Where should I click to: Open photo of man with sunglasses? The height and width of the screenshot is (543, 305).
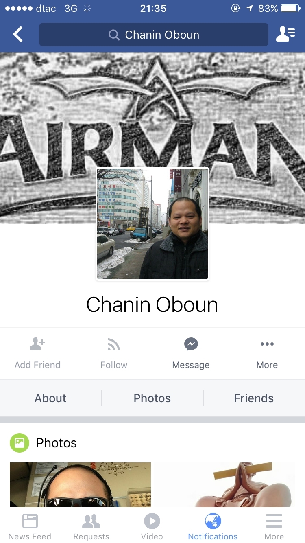coord(80,484)
